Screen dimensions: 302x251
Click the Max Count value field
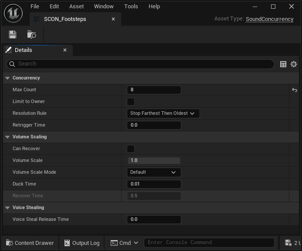click(154, 90)
